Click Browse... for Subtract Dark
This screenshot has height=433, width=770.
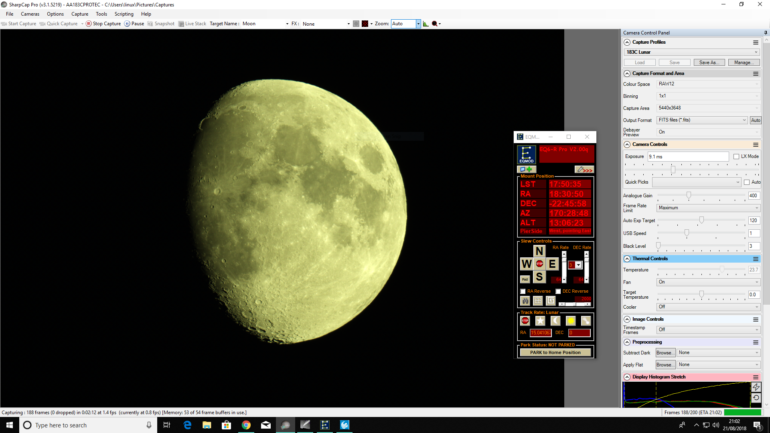[x=665, y=353]
